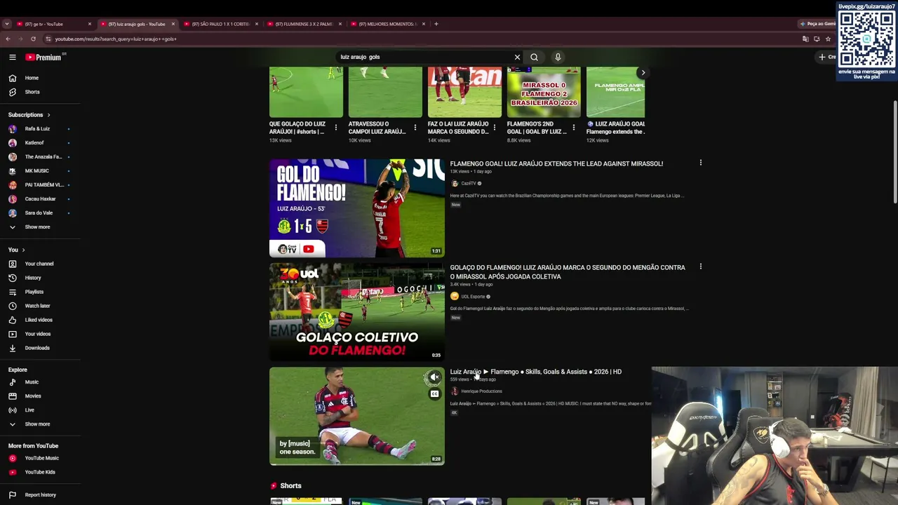The height and width of the screenshot is (505, 898).
Task: Open more actions for FLAMENGO GOAL video
Action: [x=700, y=163]
